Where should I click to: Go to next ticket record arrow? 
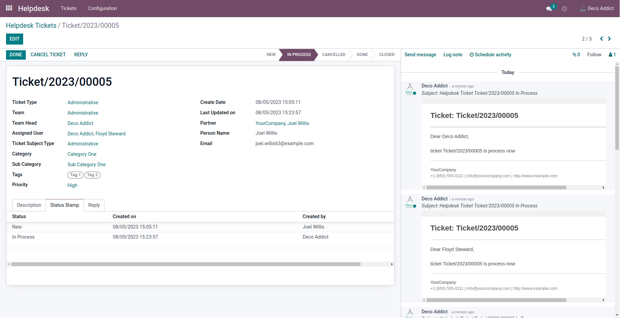pyautogui.click(x=609, y=39)
